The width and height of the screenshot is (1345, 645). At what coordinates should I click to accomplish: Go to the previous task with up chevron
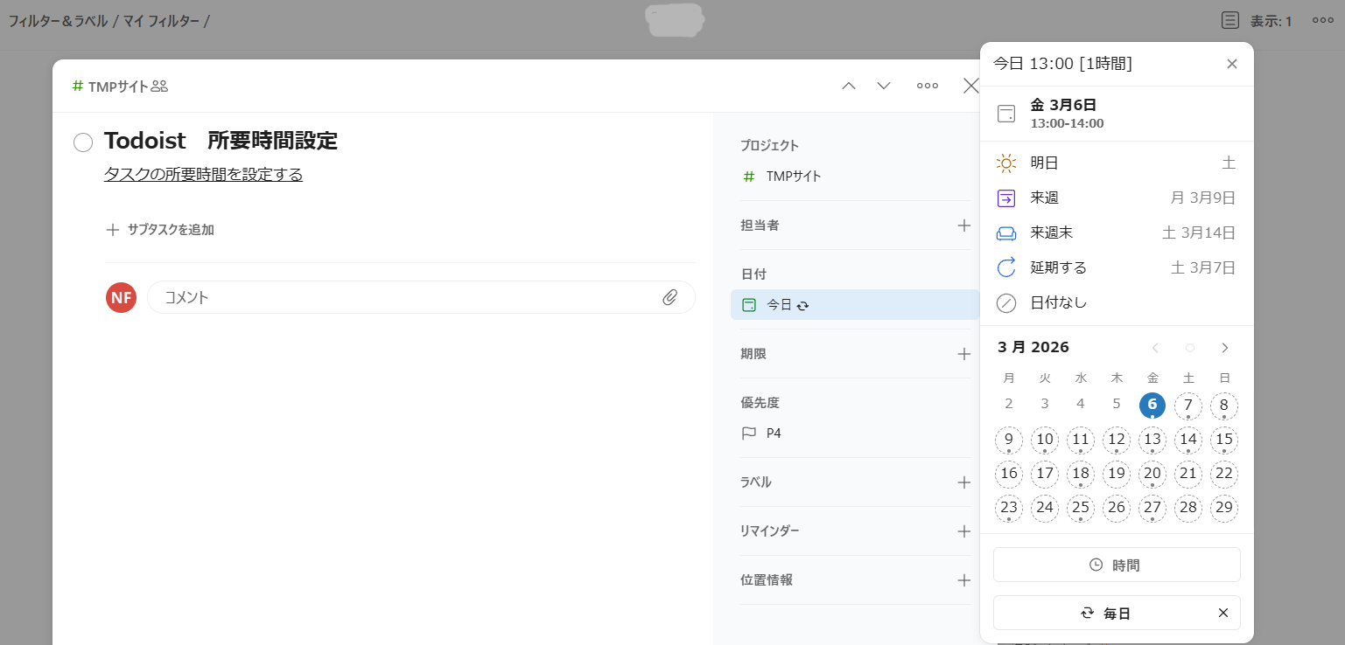849,86
